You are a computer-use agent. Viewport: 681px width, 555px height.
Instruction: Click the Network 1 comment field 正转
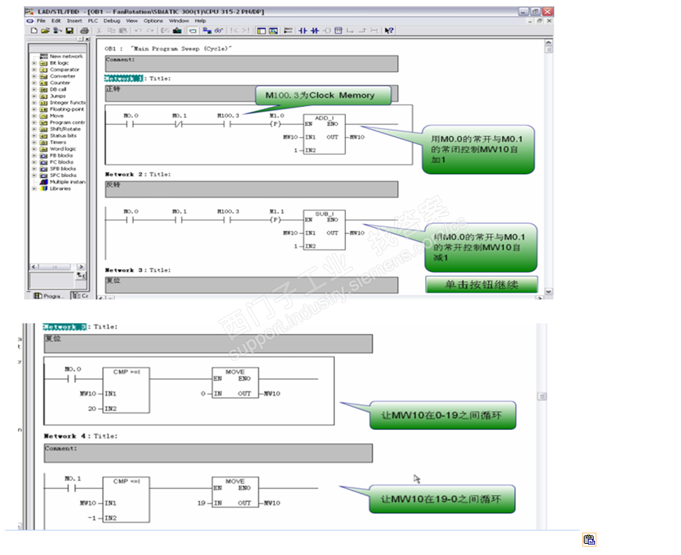point(252,94)
